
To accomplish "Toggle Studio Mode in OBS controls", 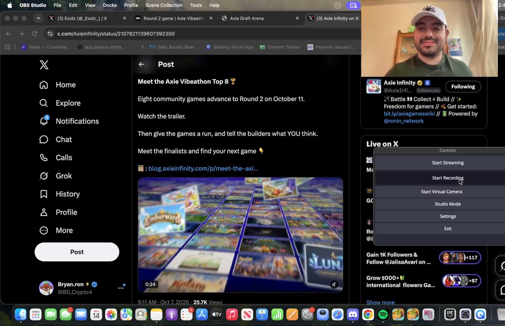I will (x=447, y=204).
